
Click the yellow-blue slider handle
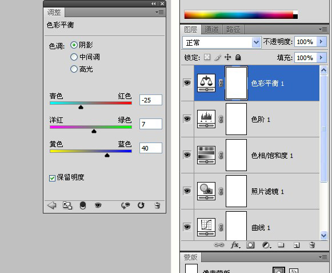(107, 155)
